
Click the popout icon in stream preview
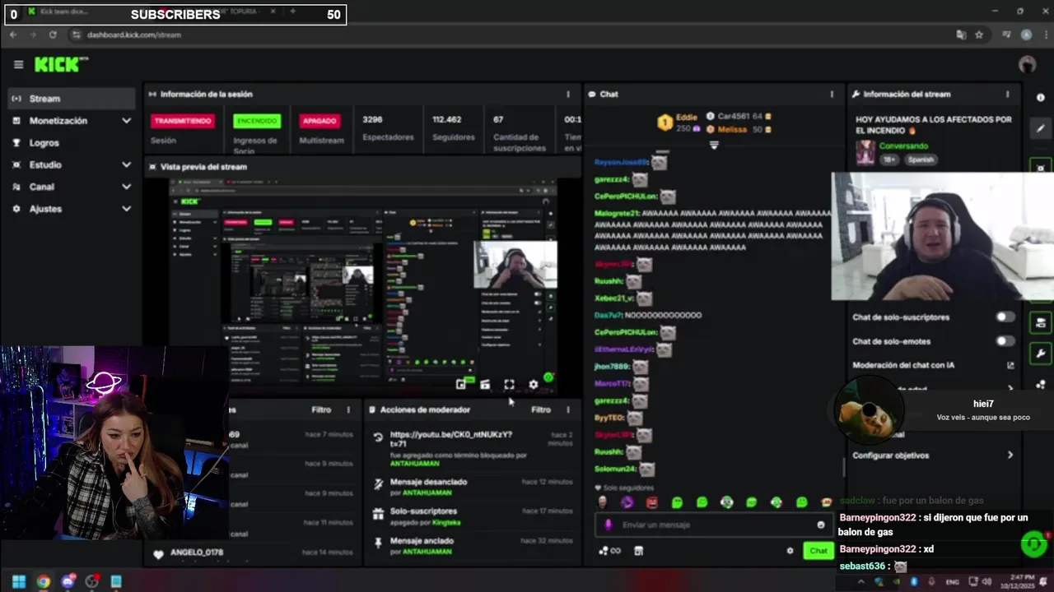pyautogui.click(x=461, y=384)
